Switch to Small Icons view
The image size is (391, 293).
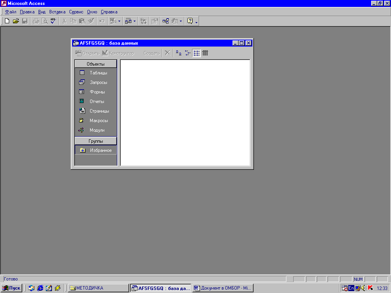tap(187, 53)
